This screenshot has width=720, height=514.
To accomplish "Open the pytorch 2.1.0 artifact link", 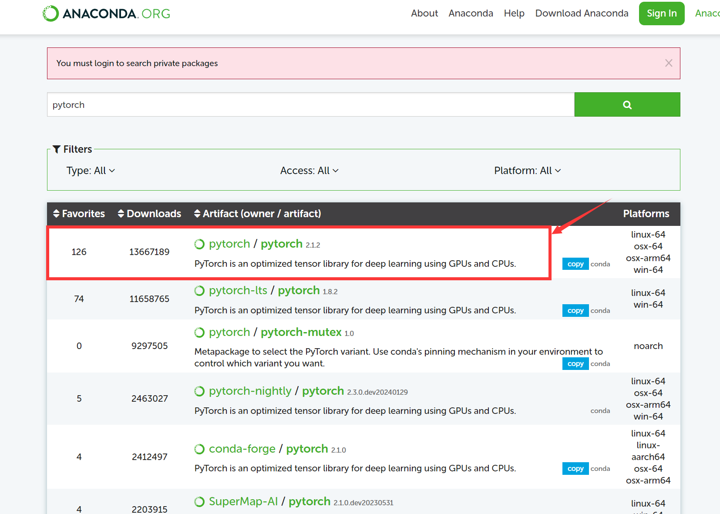I will [x=307, y=449].
